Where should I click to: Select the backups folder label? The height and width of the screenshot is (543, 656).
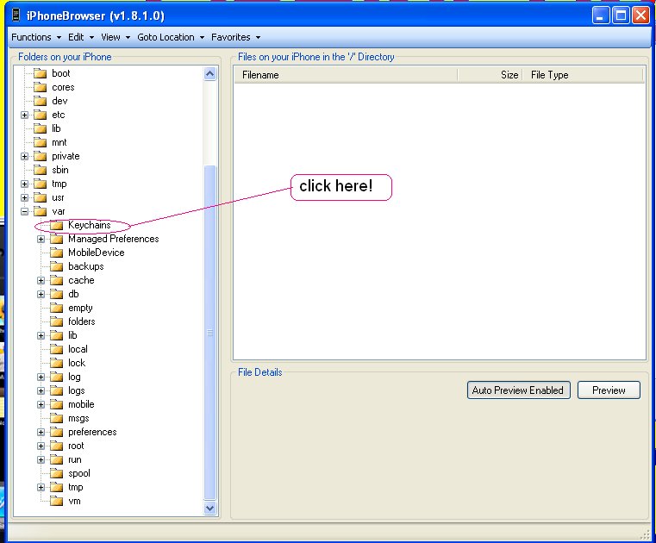coord(85,266)
